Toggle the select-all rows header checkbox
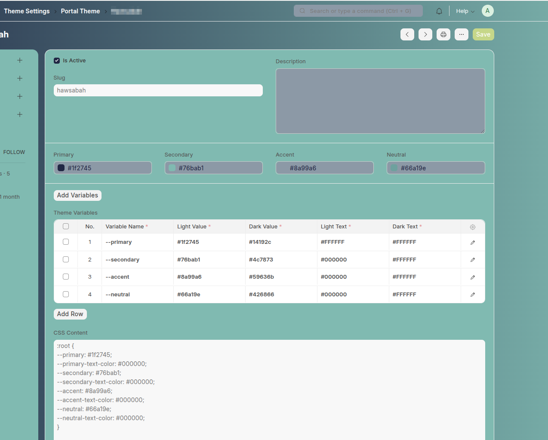Viewport: 548px width, 440px height. point(66,226)
